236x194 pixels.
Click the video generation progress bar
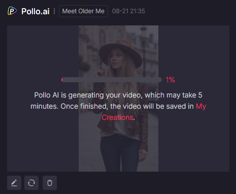(112, 80)
